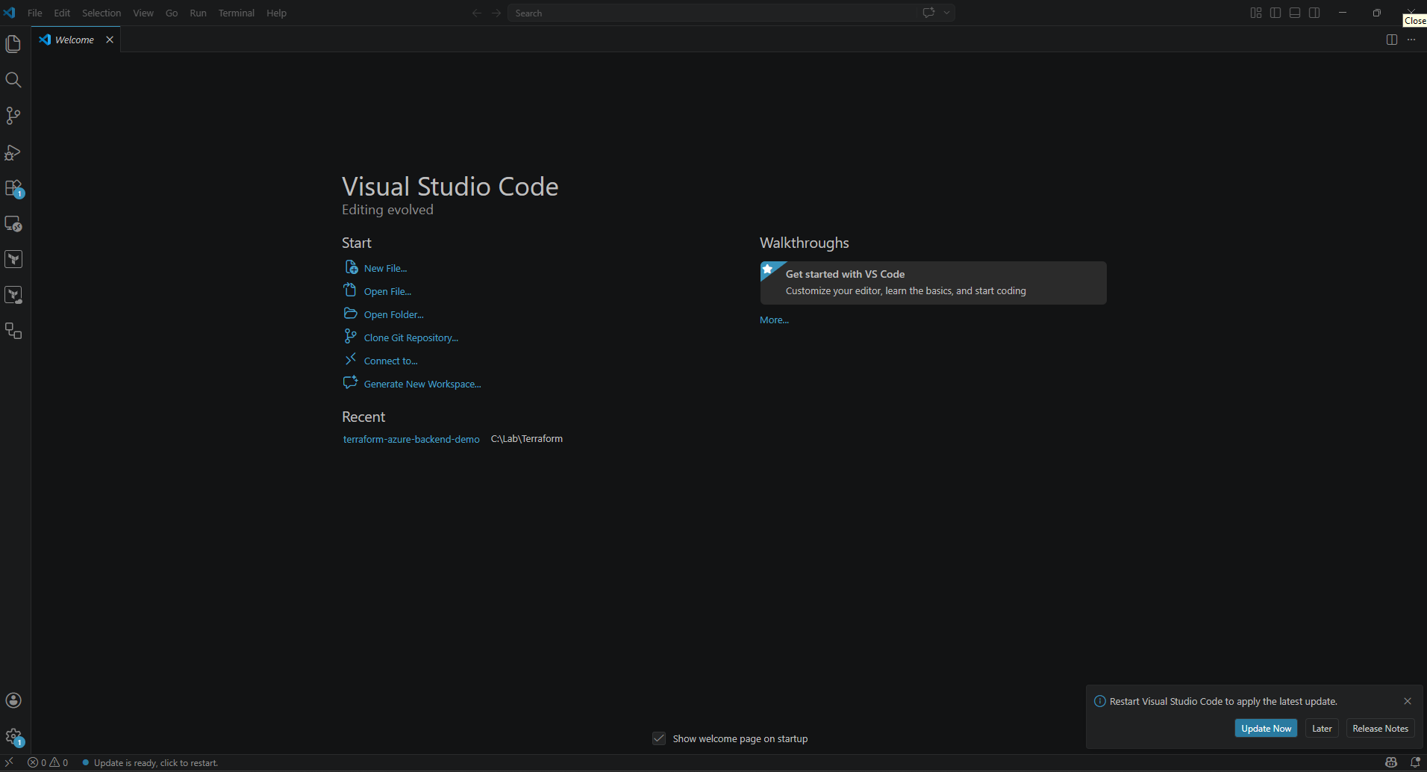Viewport: 1427px width, 772px height.
Task: Open the HCP Terraform cloud view
Action: point(13,295)
